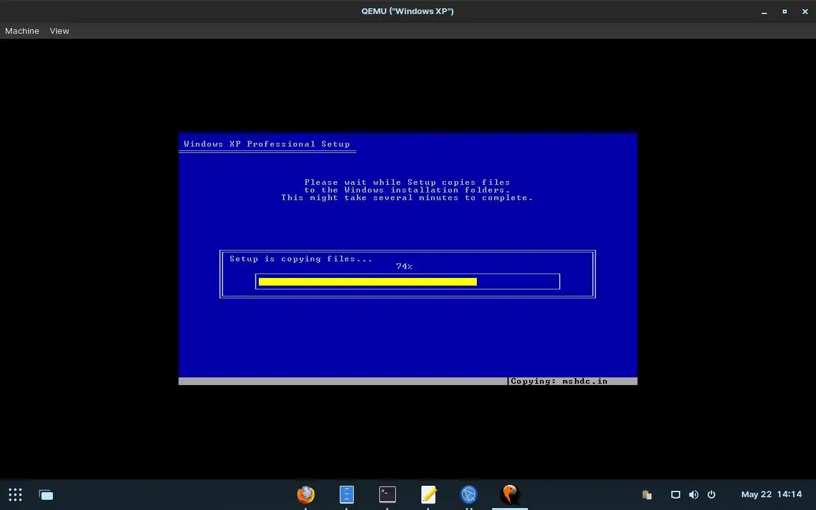Open the applications grid launcher
816x510 pixels.
tap(15, 495)
